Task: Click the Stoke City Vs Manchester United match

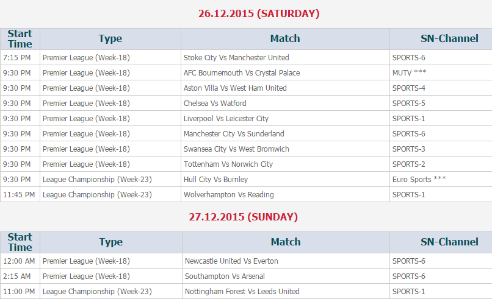Action: point(236,58)
